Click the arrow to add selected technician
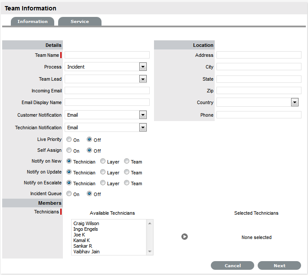 click(x=184, y=237)
